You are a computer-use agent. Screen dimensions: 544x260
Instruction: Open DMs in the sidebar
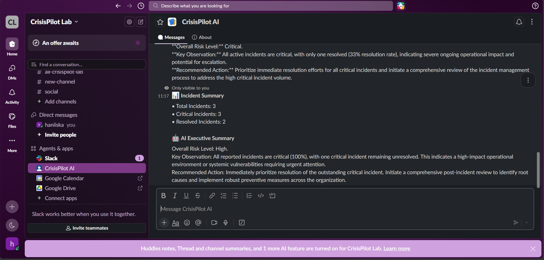pos(12,72)
